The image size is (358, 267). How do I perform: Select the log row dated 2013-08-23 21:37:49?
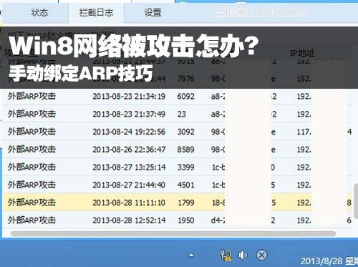tap(177, 114)
